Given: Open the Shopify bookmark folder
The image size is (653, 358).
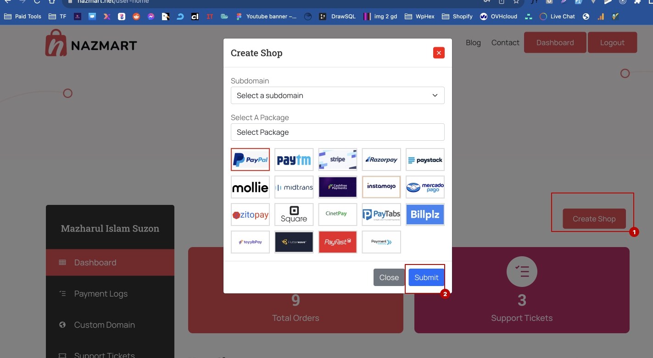Looking at the screenshot, I should pos(457,16).
